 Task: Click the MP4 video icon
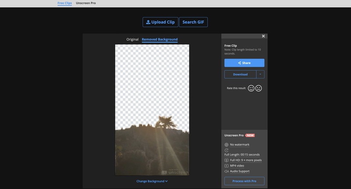[x=226, y=166]
